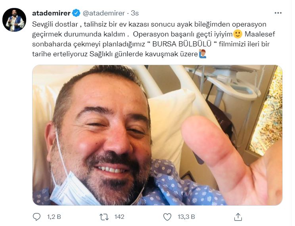Image resolution: width=295 pixels, height=226 pixels.
Task: Open the three-dot more options menu
Action: pos(278,13)
